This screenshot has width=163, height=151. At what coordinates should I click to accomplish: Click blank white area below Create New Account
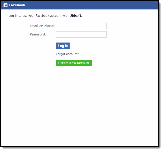pos(79,105)
